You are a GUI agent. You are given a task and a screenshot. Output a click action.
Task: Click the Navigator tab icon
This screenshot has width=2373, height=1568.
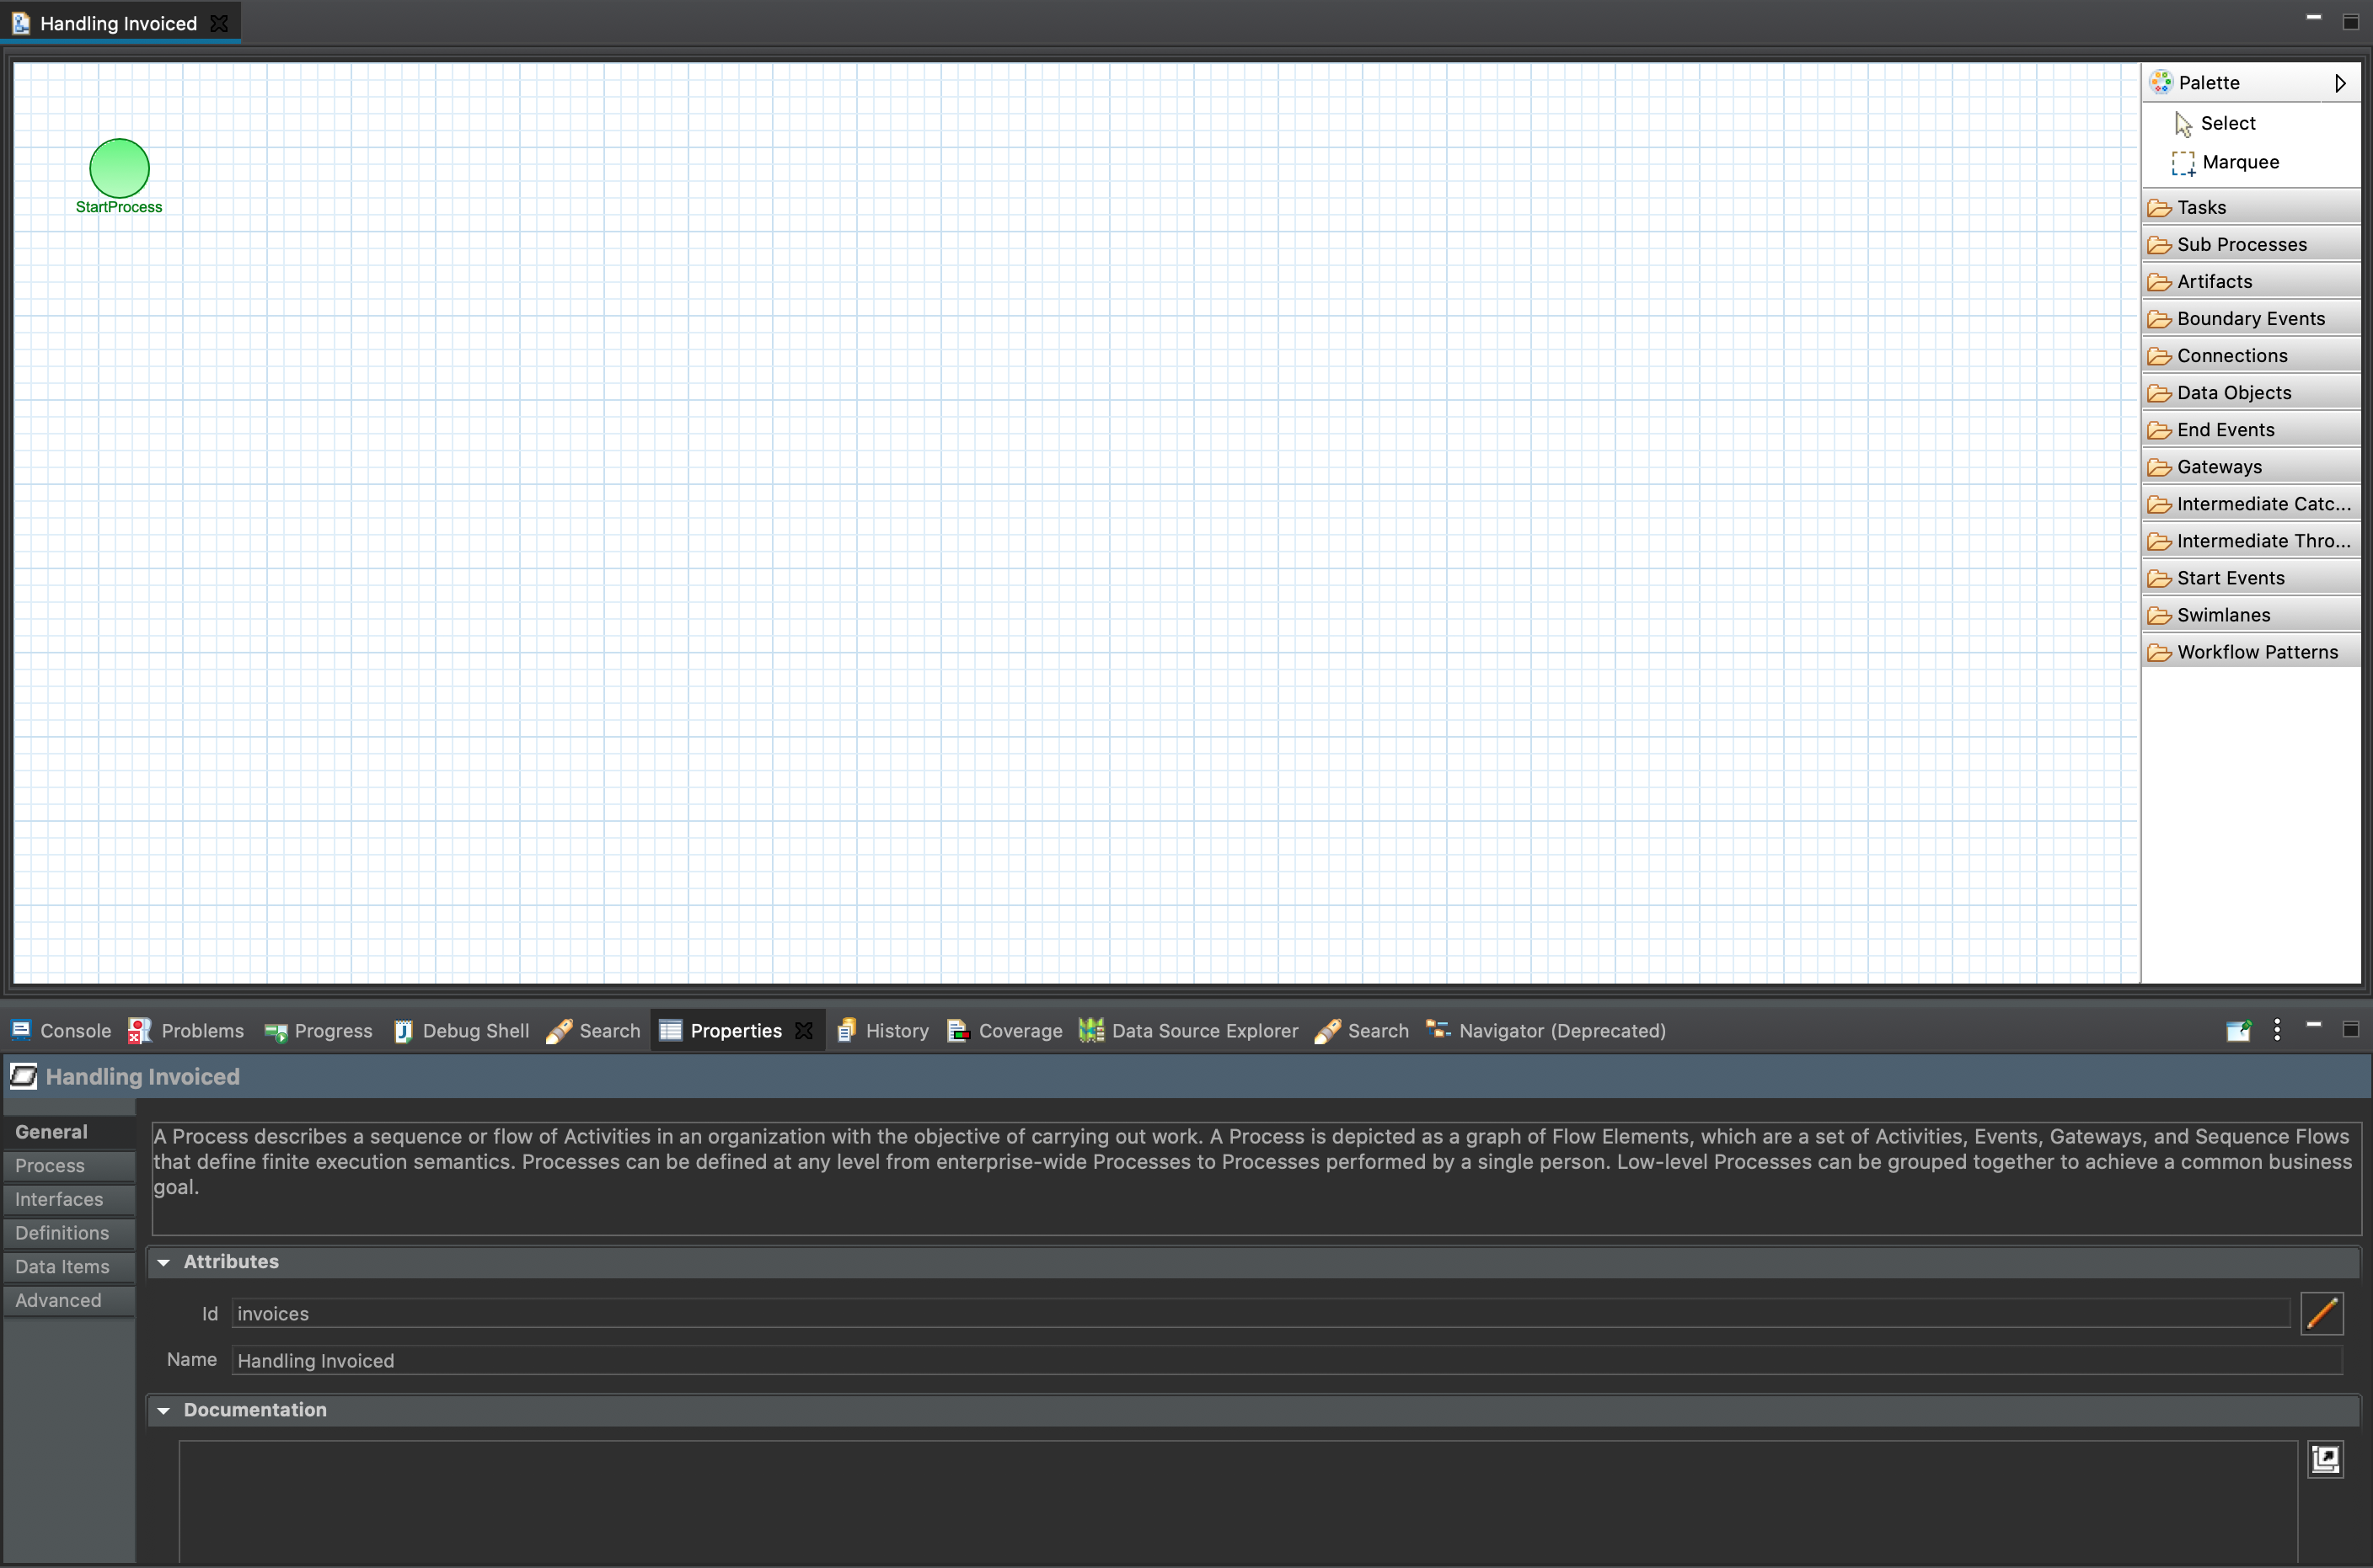click(x=1438, y=1029)
